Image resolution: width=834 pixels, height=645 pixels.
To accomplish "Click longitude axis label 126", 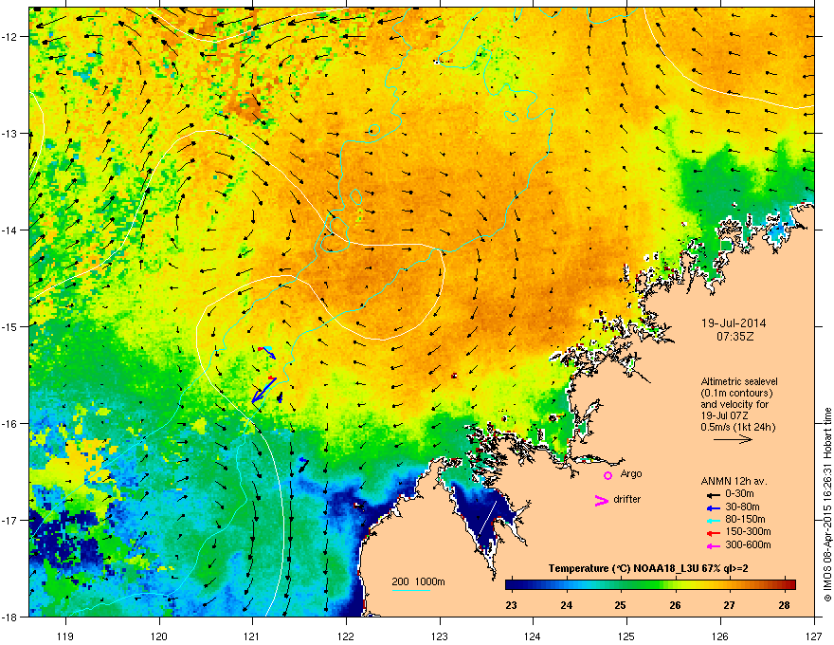I will tap(720, 636).
